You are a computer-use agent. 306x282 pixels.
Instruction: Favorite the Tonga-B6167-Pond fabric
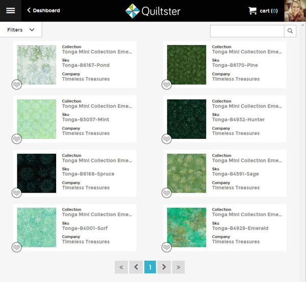(17, 85)
